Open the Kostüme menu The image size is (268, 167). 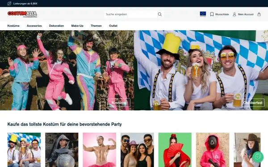pyautogui.click(x=13, y=26)
